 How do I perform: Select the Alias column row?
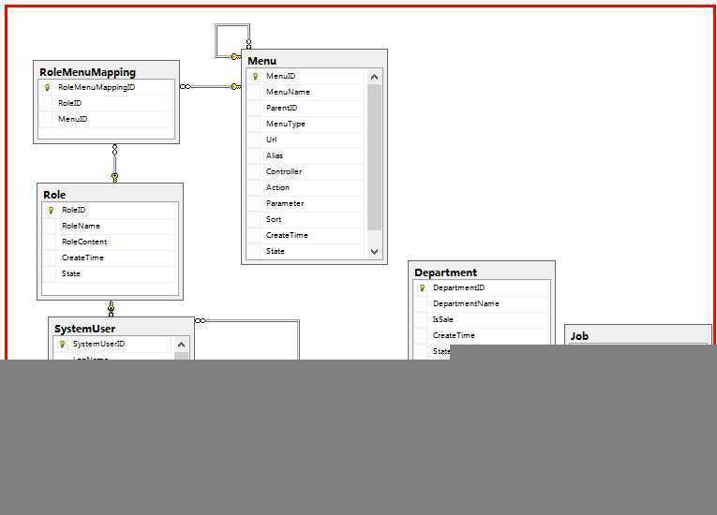click(x=306, y=155)
